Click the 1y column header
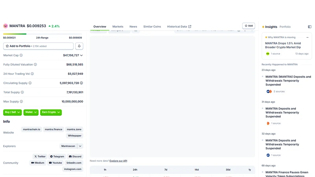 (250, 170)
